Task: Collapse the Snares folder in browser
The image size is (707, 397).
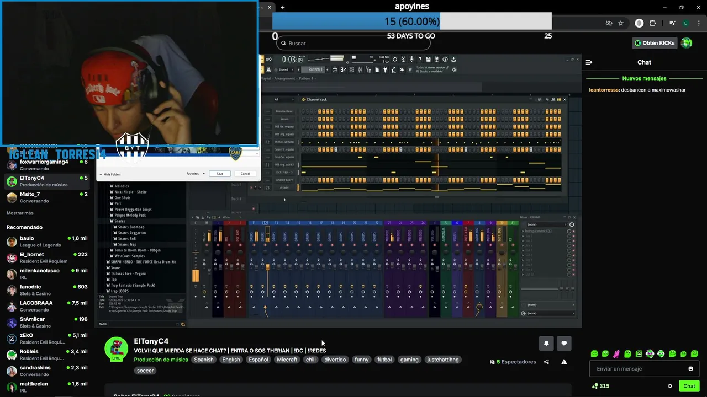Action: coord(120,221)
